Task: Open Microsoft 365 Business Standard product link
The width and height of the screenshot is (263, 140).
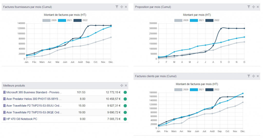Action: [34, 92]
